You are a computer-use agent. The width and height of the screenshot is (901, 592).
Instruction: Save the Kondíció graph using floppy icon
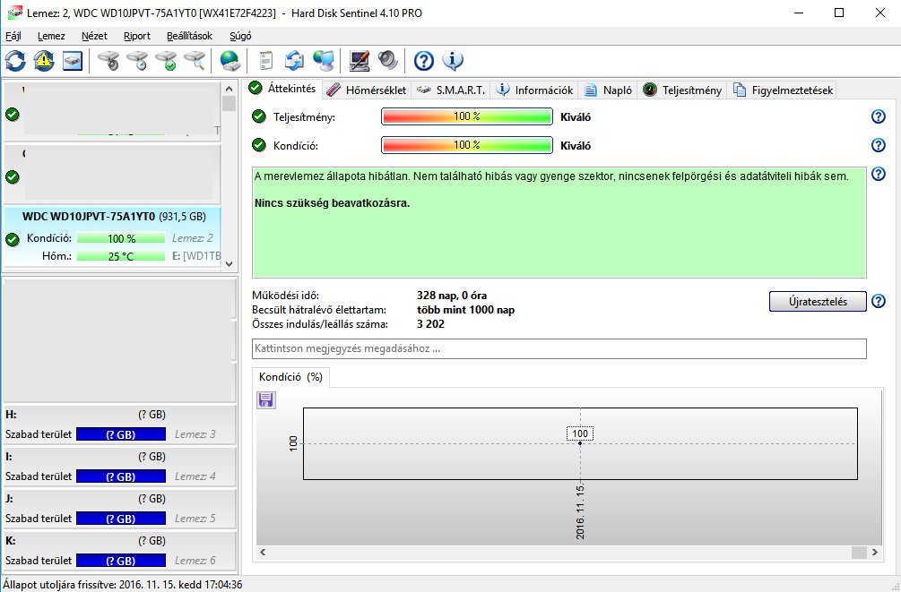tap(266, 399)
